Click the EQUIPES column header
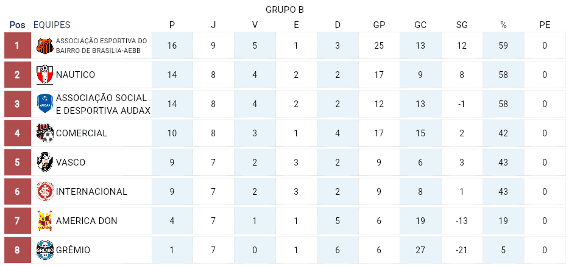 pos(52,25)
